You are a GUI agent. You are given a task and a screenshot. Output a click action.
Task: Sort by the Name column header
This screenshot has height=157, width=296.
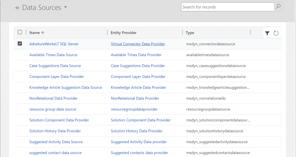click(35, 33)
